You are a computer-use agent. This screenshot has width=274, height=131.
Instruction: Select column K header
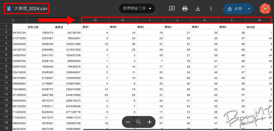coord(204,20)
